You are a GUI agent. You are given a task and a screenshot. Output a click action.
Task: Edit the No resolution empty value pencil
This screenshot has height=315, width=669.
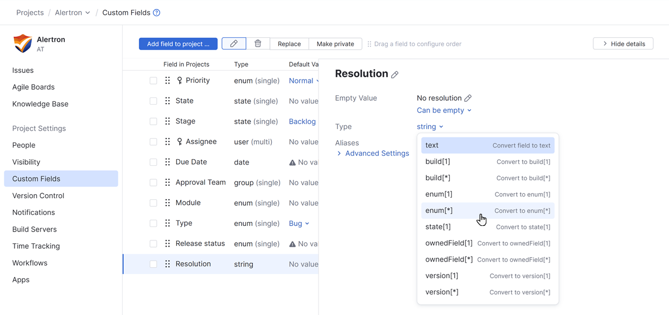(x=468, y=99)
